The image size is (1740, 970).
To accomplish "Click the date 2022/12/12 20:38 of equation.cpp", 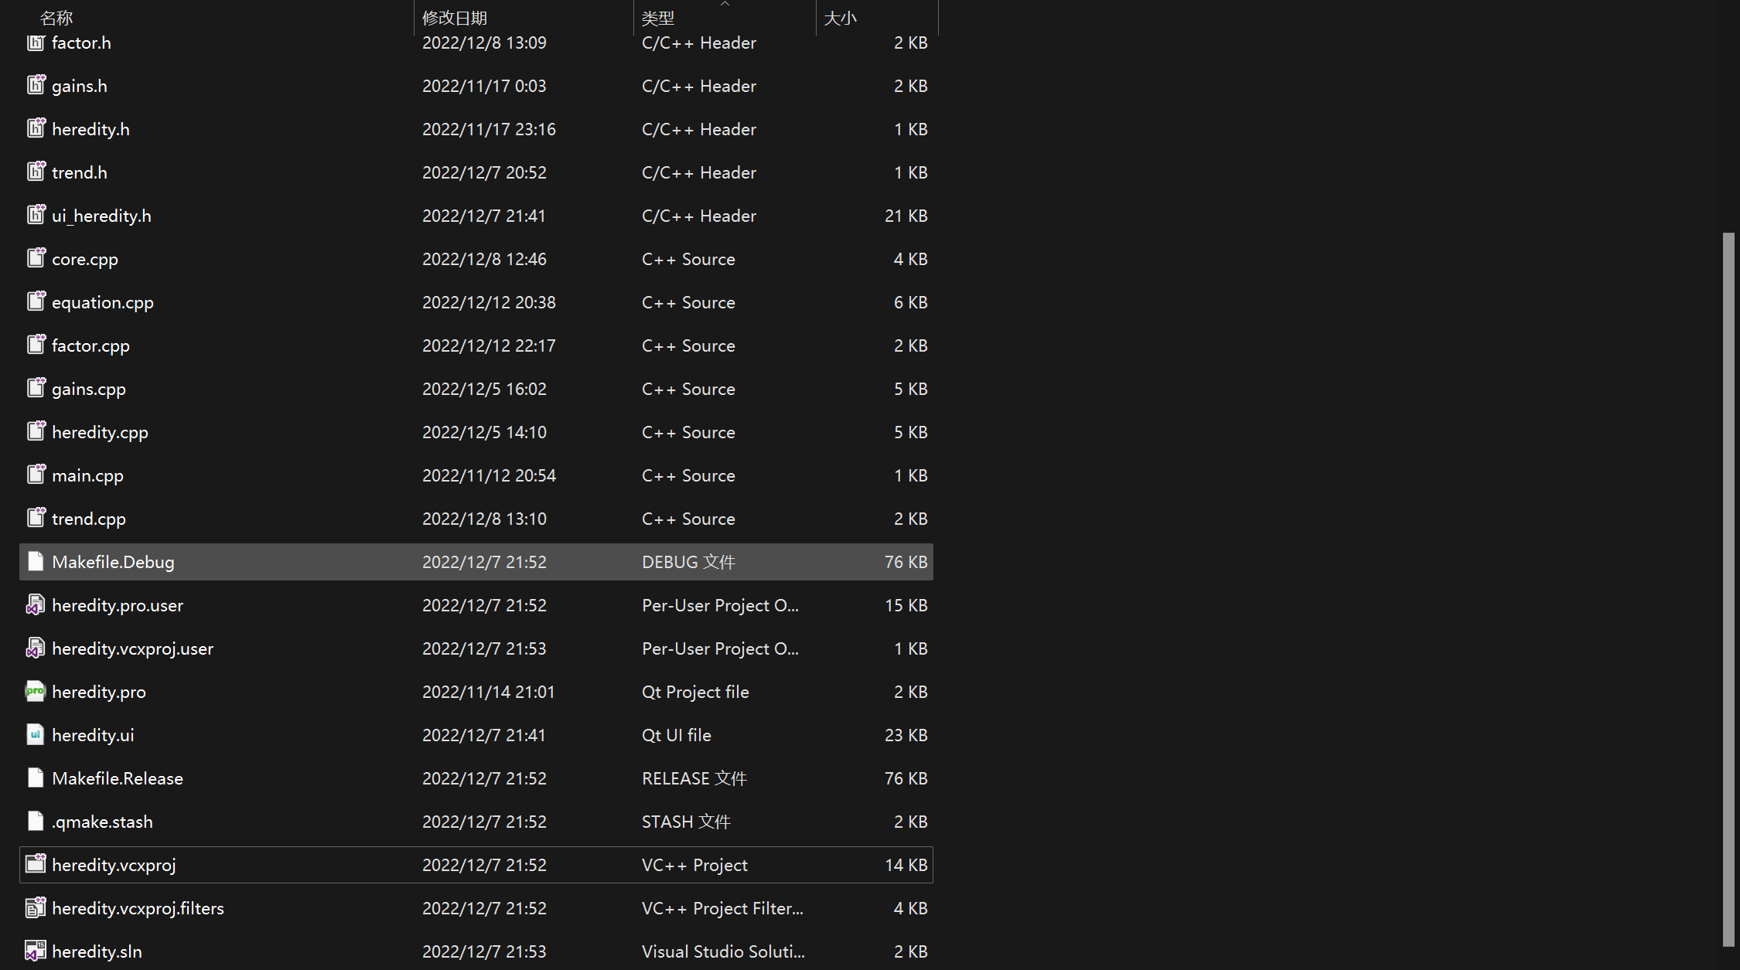I will (489, 302).
